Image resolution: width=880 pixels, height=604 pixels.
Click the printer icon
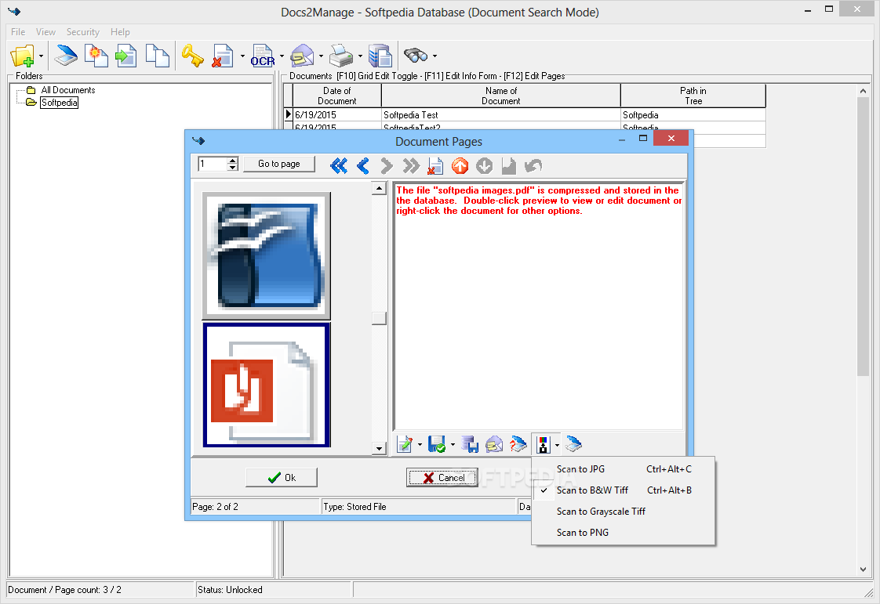point(340,56)
